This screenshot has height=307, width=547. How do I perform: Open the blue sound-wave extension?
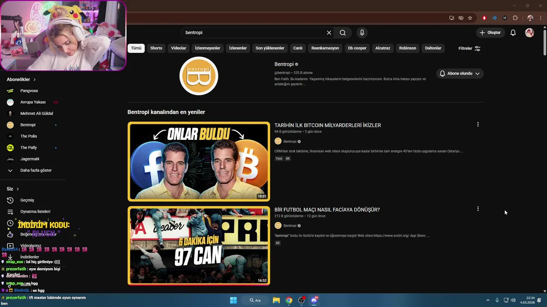tap(494, 18)
